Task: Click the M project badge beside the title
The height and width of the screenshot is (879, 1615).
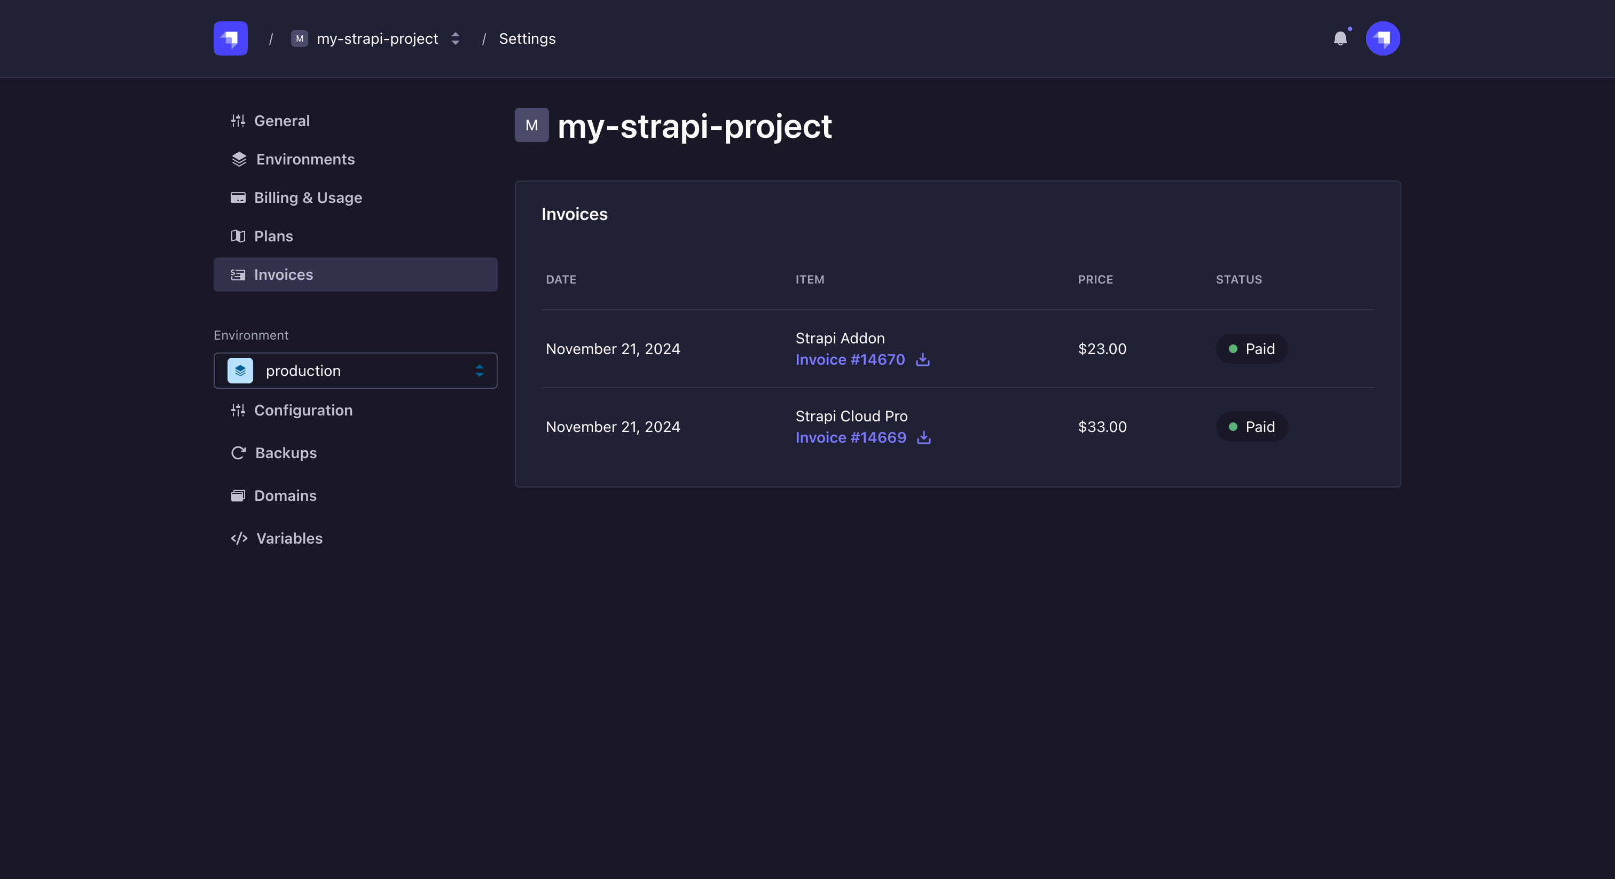Action: point(531,125)
